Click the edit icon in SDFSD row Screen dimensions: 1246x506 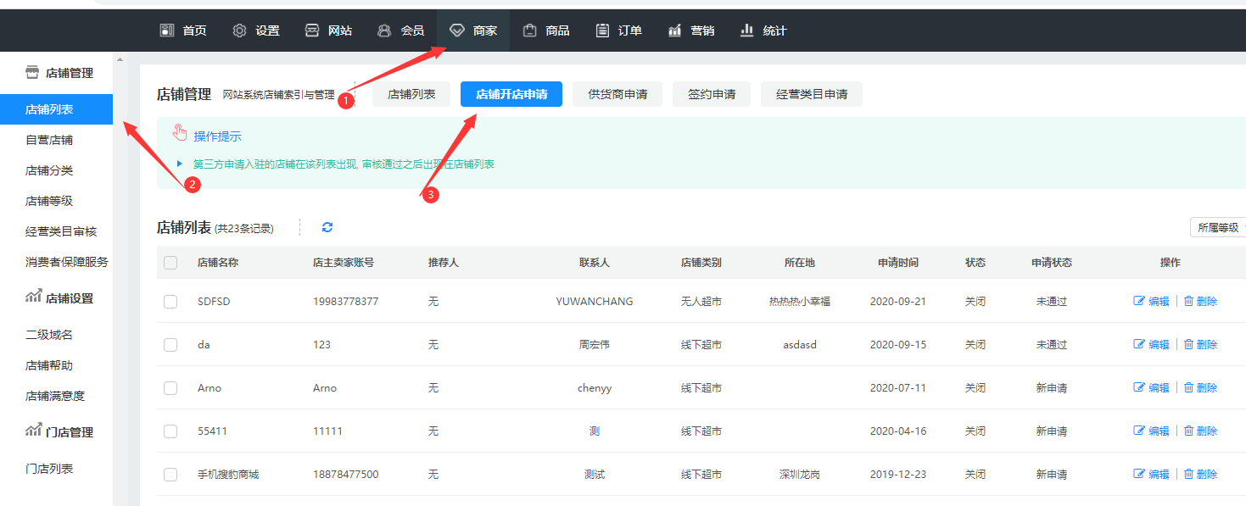tap(1139, 302)
